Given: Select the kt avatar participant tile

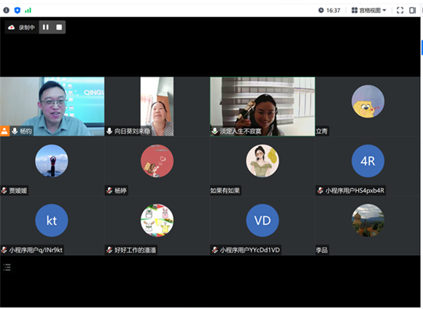Looking at the screenshot, I should click(x=52, y=225).
